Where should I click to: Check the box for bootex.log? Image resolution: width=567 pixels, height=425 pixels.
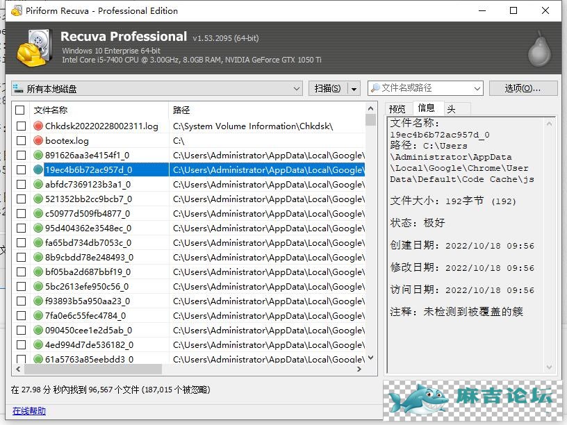pos(22,140)
